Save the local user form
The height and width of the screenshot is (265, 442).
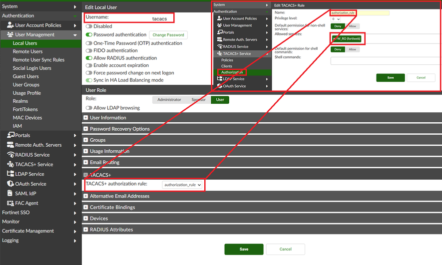(x=244, y=249)
